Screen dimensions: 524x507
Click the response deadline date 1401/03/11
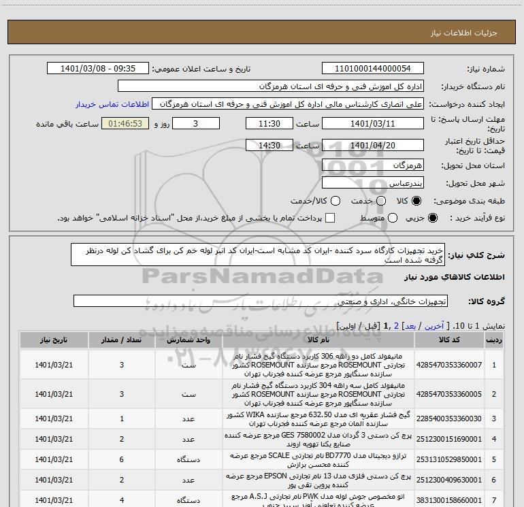point(373,123)
